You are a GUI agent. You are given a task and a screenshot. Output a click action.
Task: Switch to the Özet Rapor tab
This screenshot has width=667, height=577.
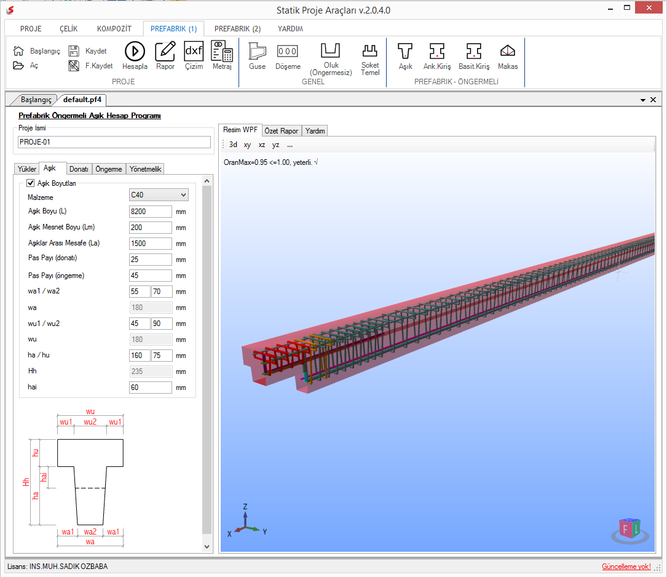281,130
